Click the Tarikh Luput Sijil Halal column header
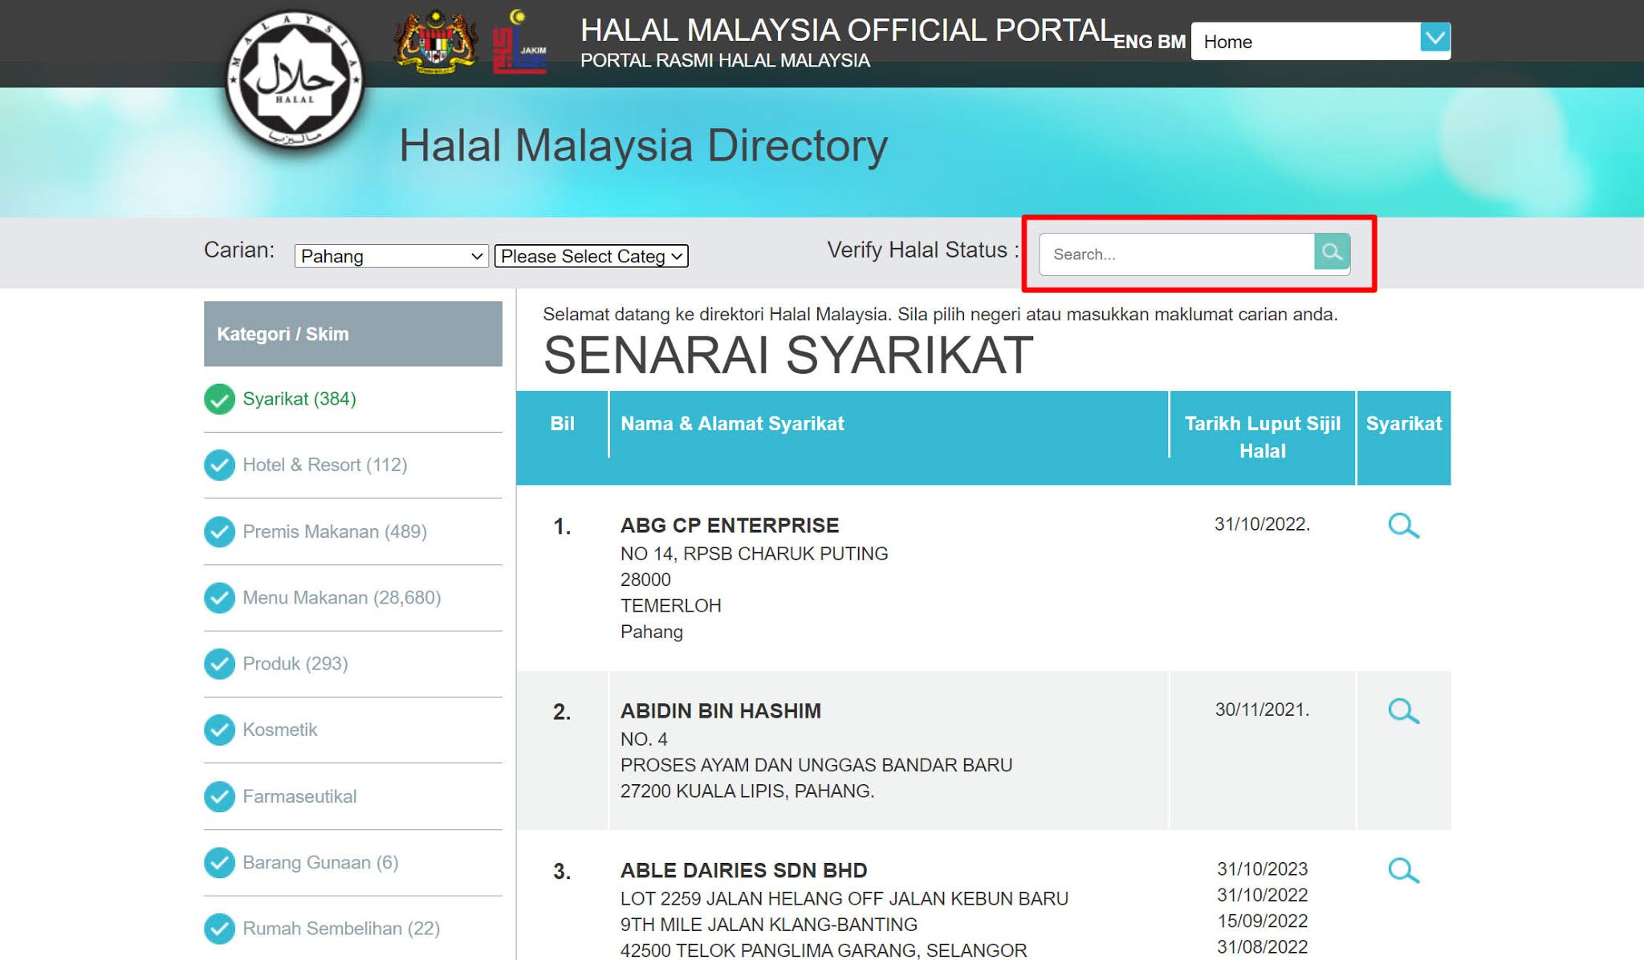Screen dimensions: 1644x960 click(x=1263, y=437)
